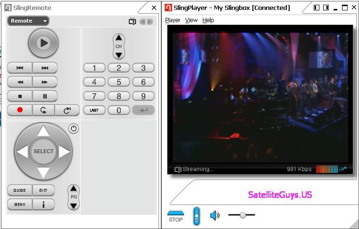The image size is (359, 229).
Task: Navigate right with the D-pad arrow
Action: [64, 151]
